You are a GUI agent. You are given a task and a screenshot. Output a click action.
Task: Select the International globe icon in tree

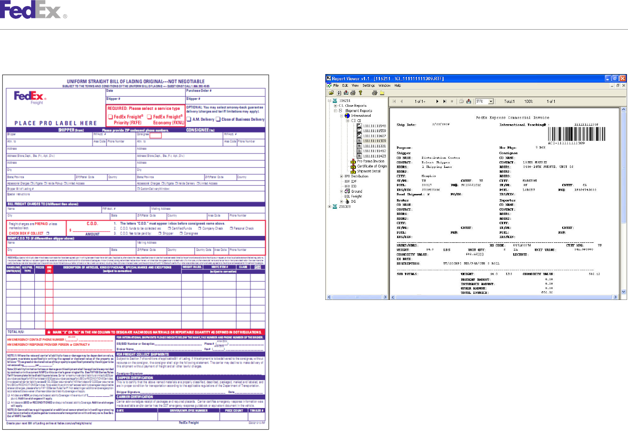(347, 116)
